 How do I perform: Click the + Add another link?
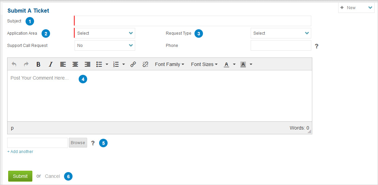20,152
